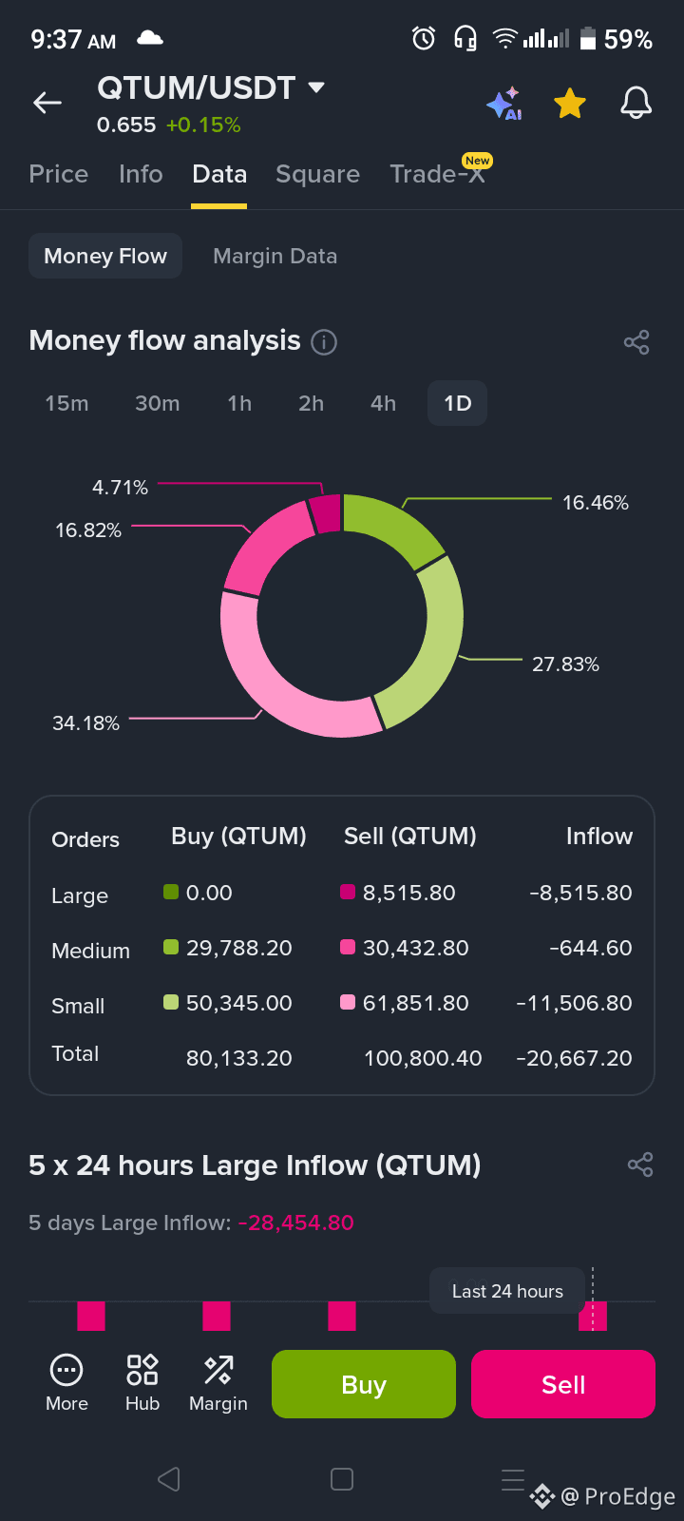Image resolution: width=684 pixels, height=1521 pixels.
Task: Switch to the Margin Data toggle
Action: (275, 256)
